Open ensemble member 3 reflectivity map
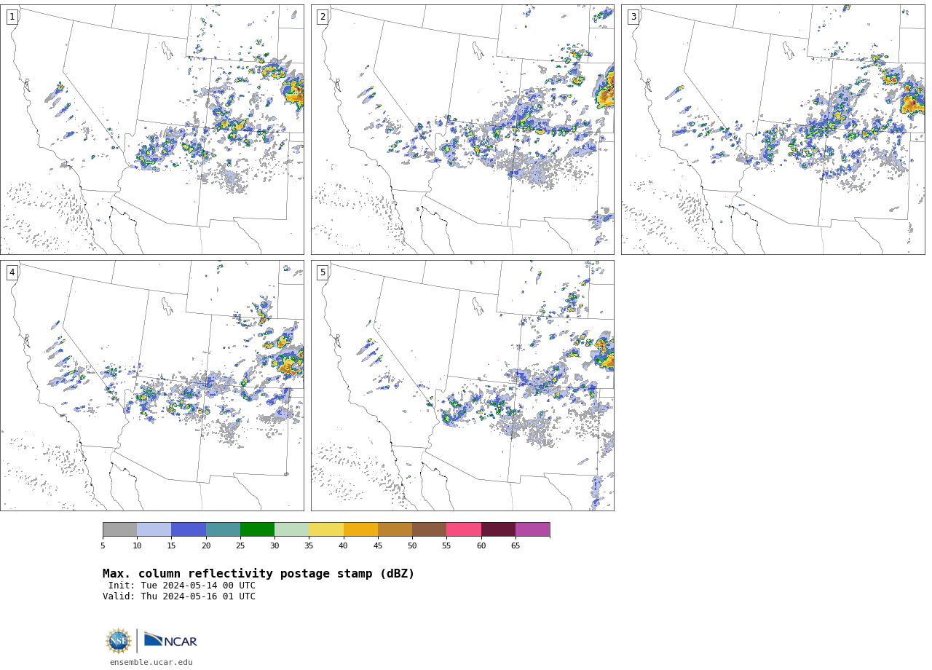 click(x=773, y=130)
